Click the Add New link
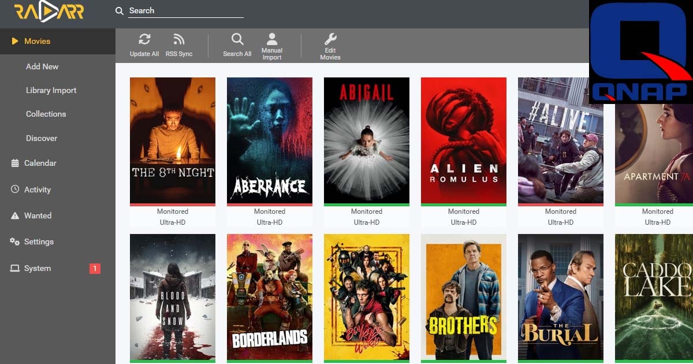This screenshot has width=693, height=364. pyautogui.click(x=42, y=66)
